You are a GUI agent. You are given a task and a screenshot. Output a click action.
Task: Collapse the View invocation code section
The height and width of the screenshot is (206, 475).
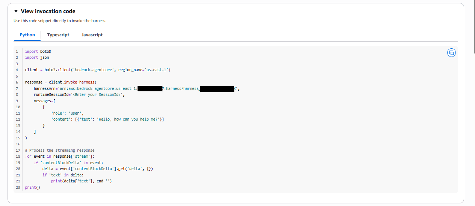pyautogui.click(x=16, y=12)
